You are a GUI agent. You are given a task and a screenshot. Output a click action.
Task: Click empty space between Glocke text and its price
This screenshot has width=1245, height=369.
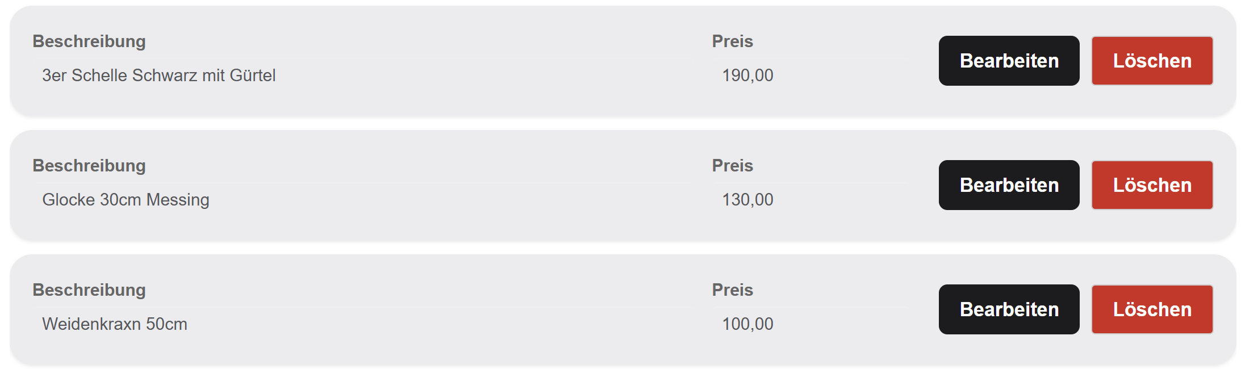coord(454,200)
